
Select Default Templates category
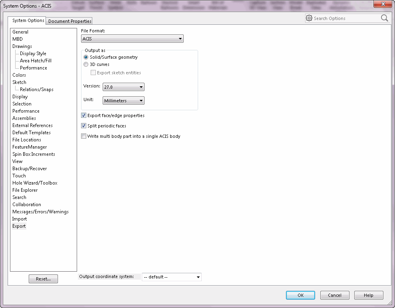[x=32, y=133]
